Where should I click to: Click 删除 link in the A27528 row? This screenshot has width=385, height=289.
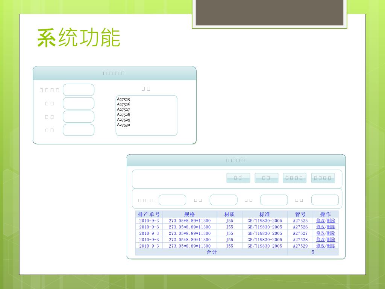pyautogui.click(x=331, y=239)
